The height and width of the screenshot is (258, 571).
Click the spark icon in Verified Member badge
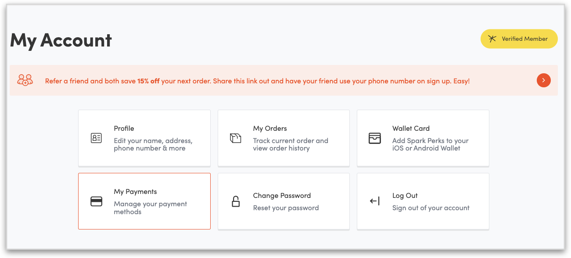[x=492, y=39]
